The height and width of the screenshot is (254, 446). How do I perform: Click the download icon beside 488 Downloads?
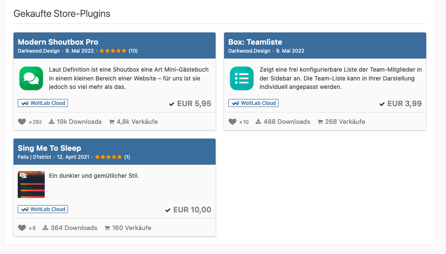(x=258, y=122)
